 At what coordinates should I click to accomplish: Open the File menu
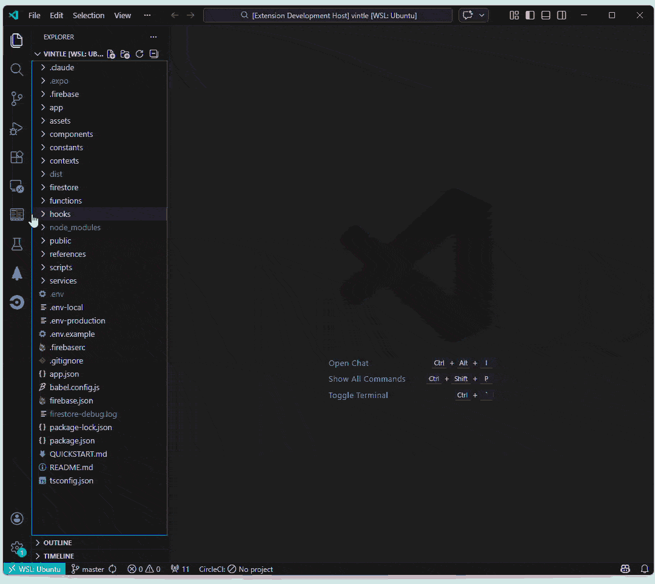click(34, 15)
